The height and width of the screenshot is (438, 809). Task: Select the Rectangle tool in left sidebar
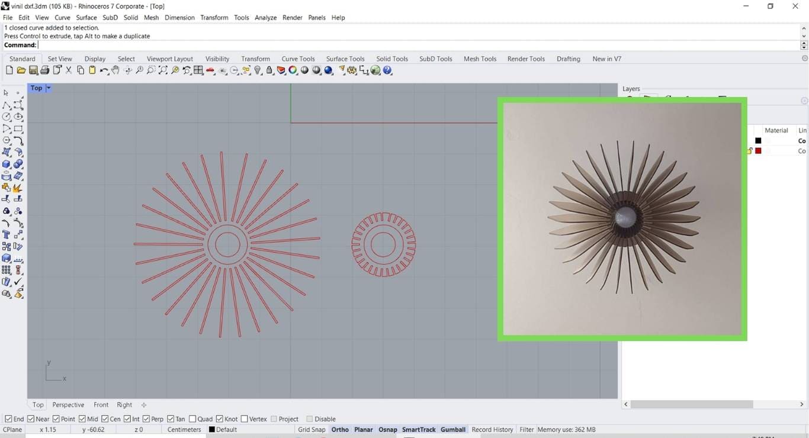[x=18, y=128]
